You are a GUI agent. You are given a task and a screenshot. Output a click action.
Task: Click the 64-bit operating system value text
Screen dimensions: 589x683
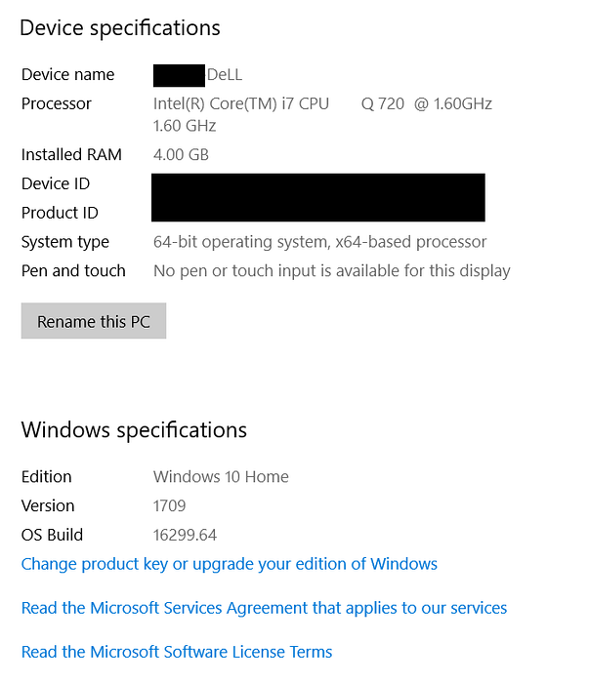319,242
